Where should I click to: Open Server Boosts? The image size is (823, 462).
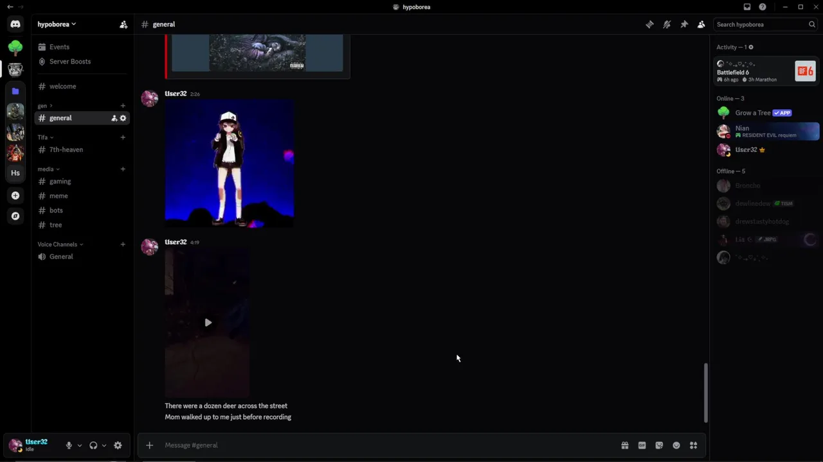tap(82, 62)
